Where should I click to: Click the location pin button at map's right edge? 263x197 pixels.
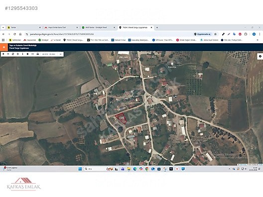[260, 56]
